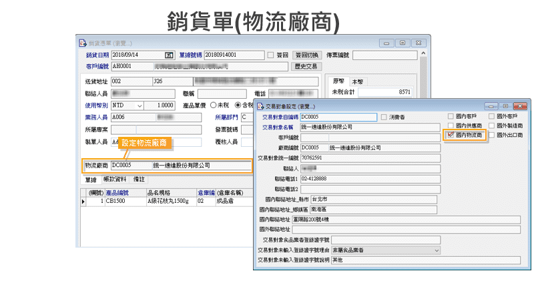The height and width of the screenshot is (285, 540).
Task: Click the 登錄證字號說明 field 其他
Action: coord(426,260)
